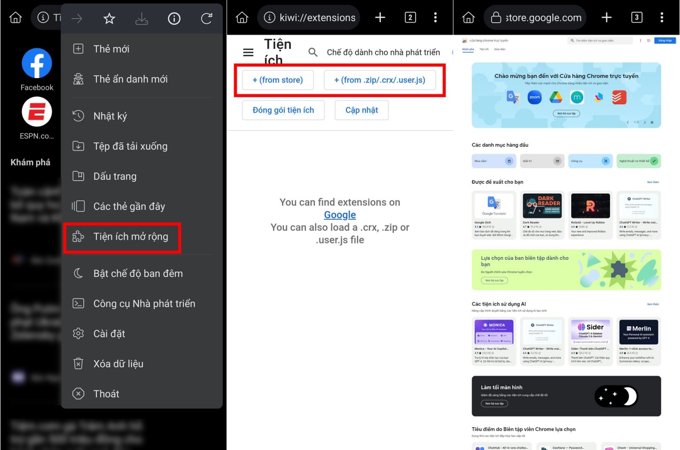This screenshot has width=680, height=450.
Task: Open Công cụ Nhà phát triển
Action: tap(143, 304)
